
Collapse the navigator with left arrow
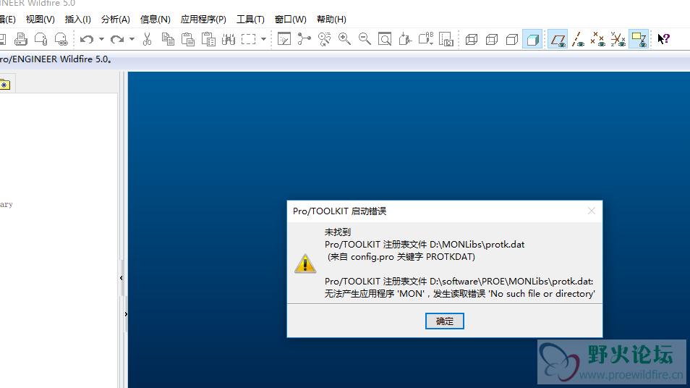[x=121, y=278]
